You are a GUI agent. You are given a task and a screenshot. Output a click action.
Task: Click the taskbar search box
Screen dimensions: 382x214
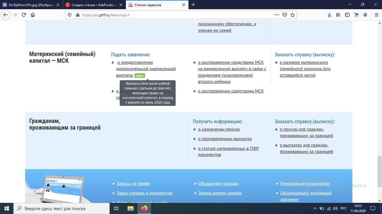point(61,208)
